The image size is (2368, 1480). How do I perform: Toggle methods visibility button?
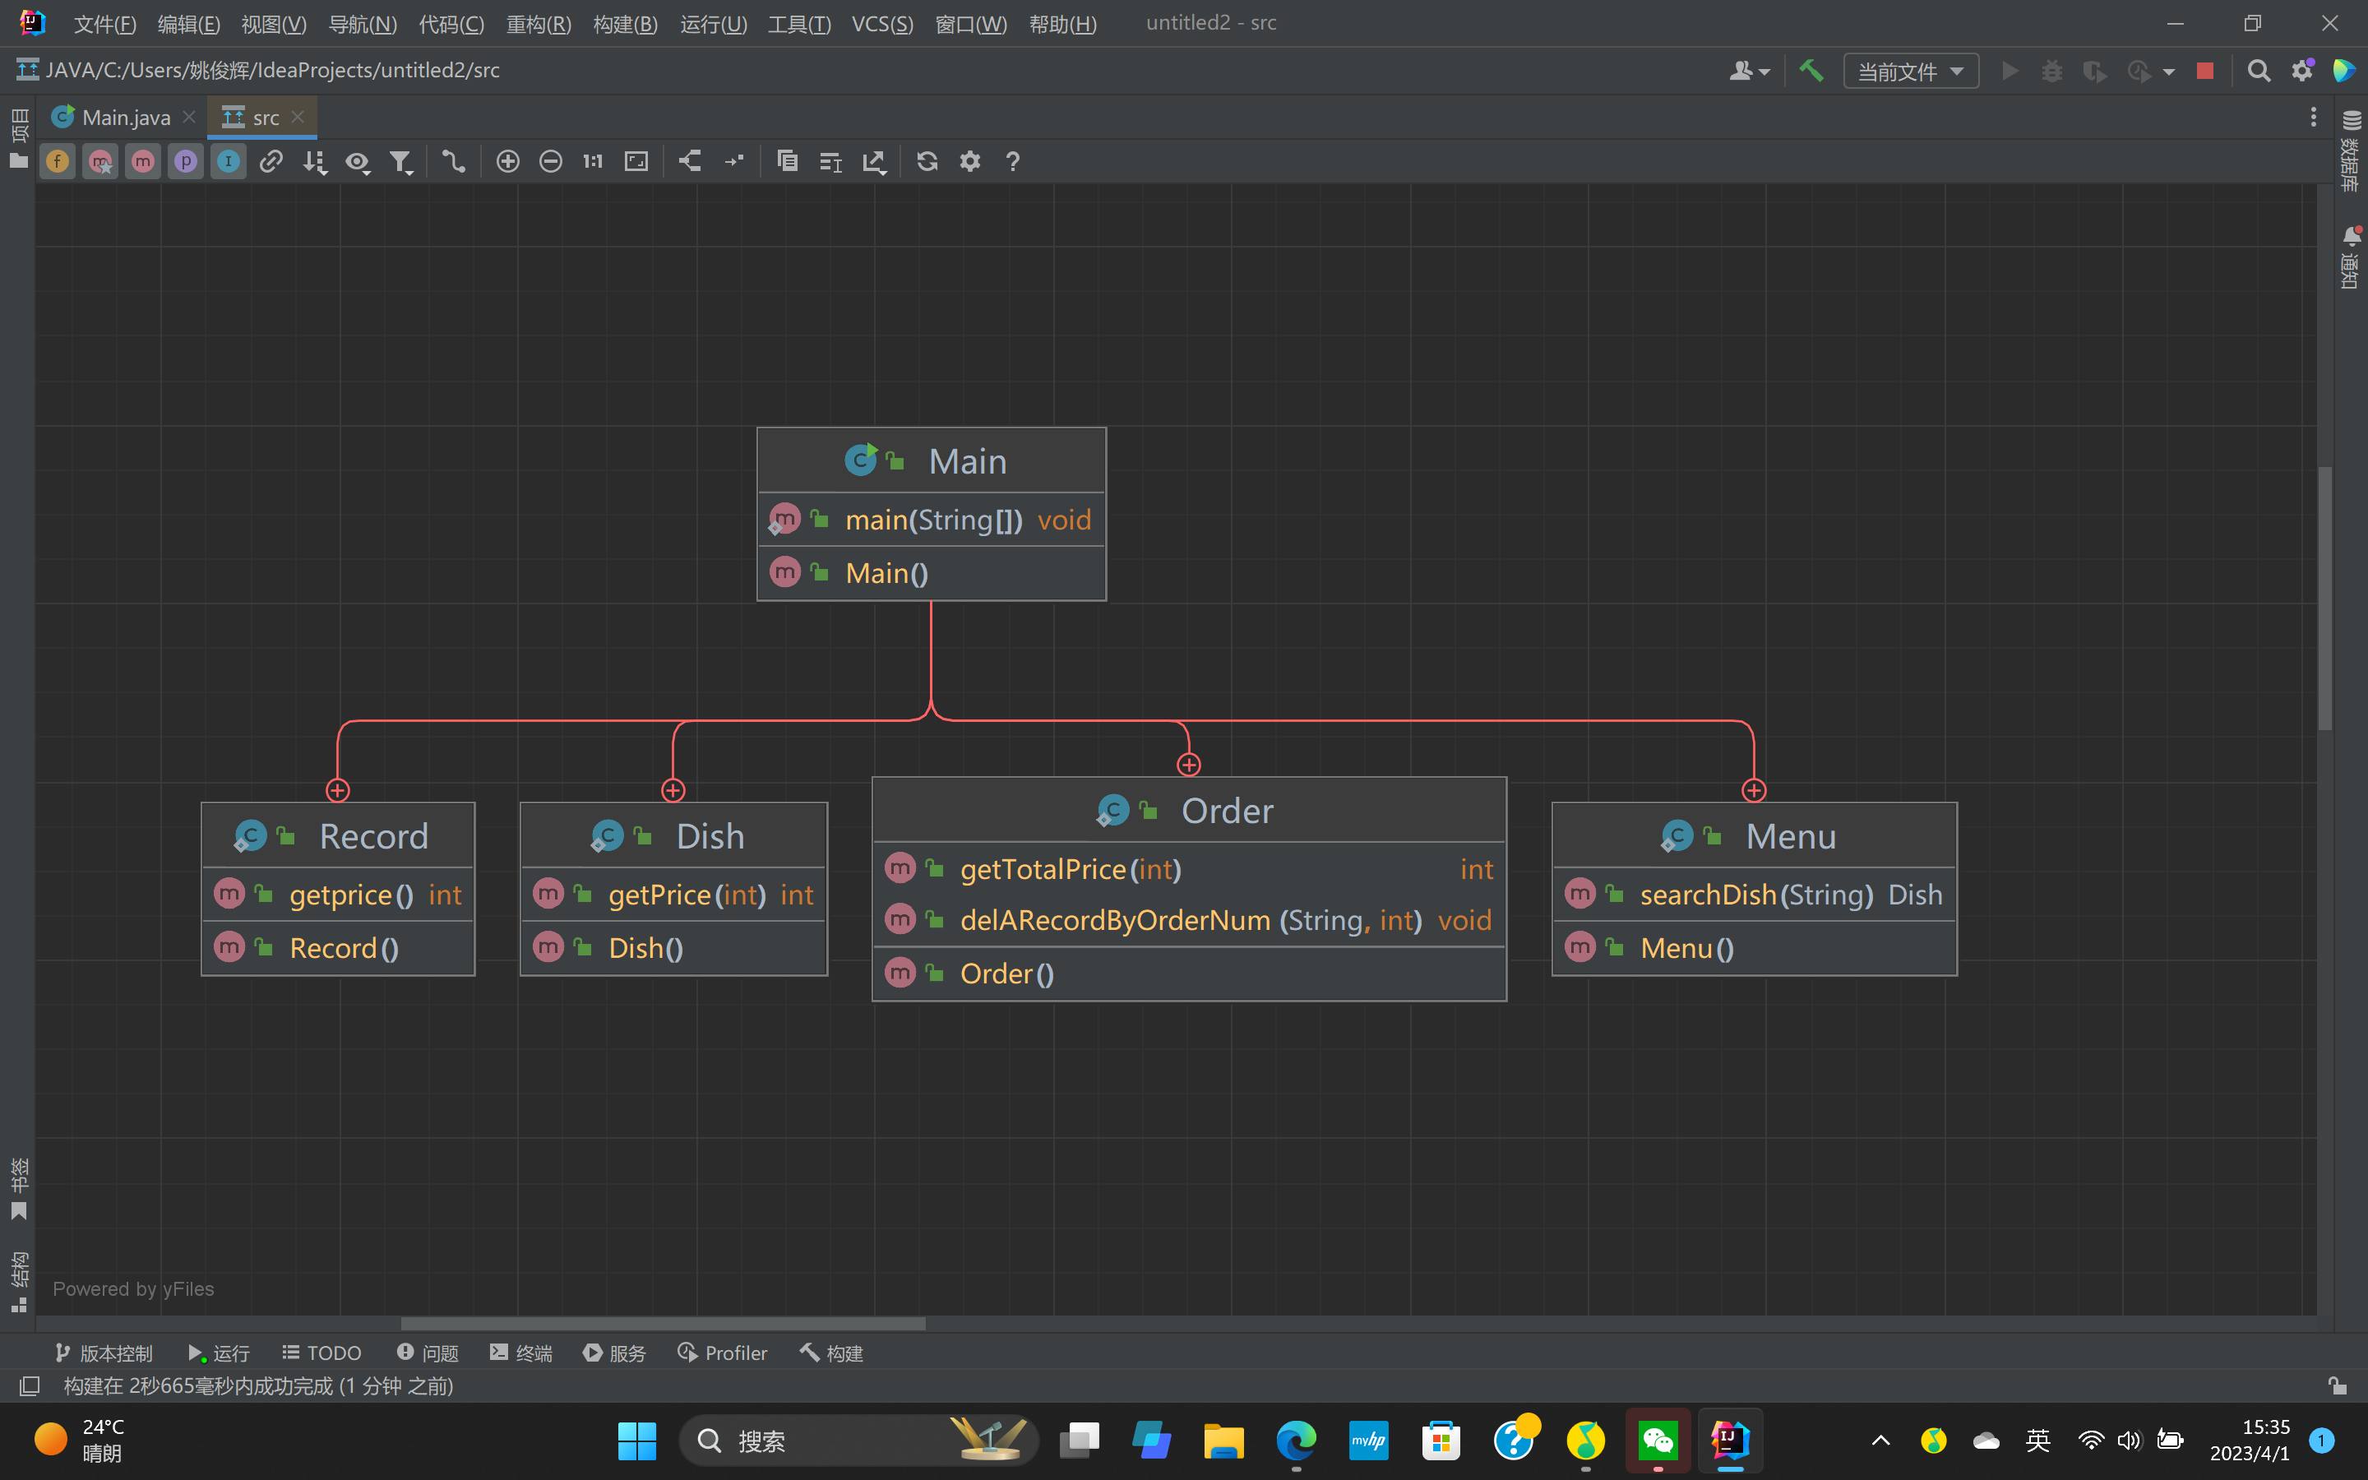pyautogui.click(x=143, y=161)
